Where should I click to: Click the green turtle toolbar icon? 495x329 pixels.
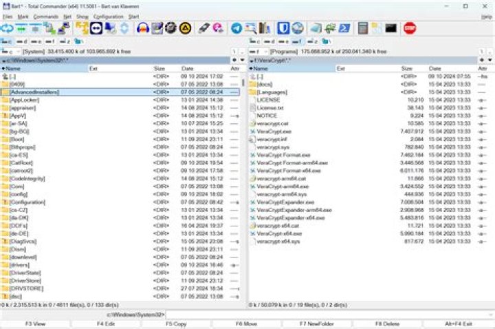330,28
